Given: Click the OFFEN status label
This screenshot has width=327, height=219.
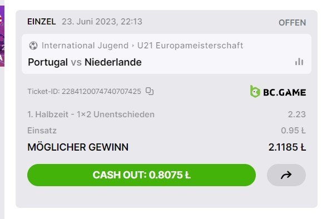Looking at the screenshot, I should 292,22.
